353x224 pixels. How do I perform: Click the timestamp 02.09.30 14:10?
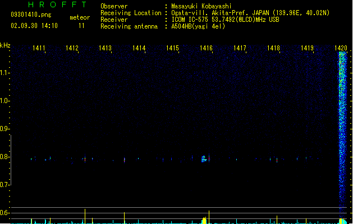(34, 26)
